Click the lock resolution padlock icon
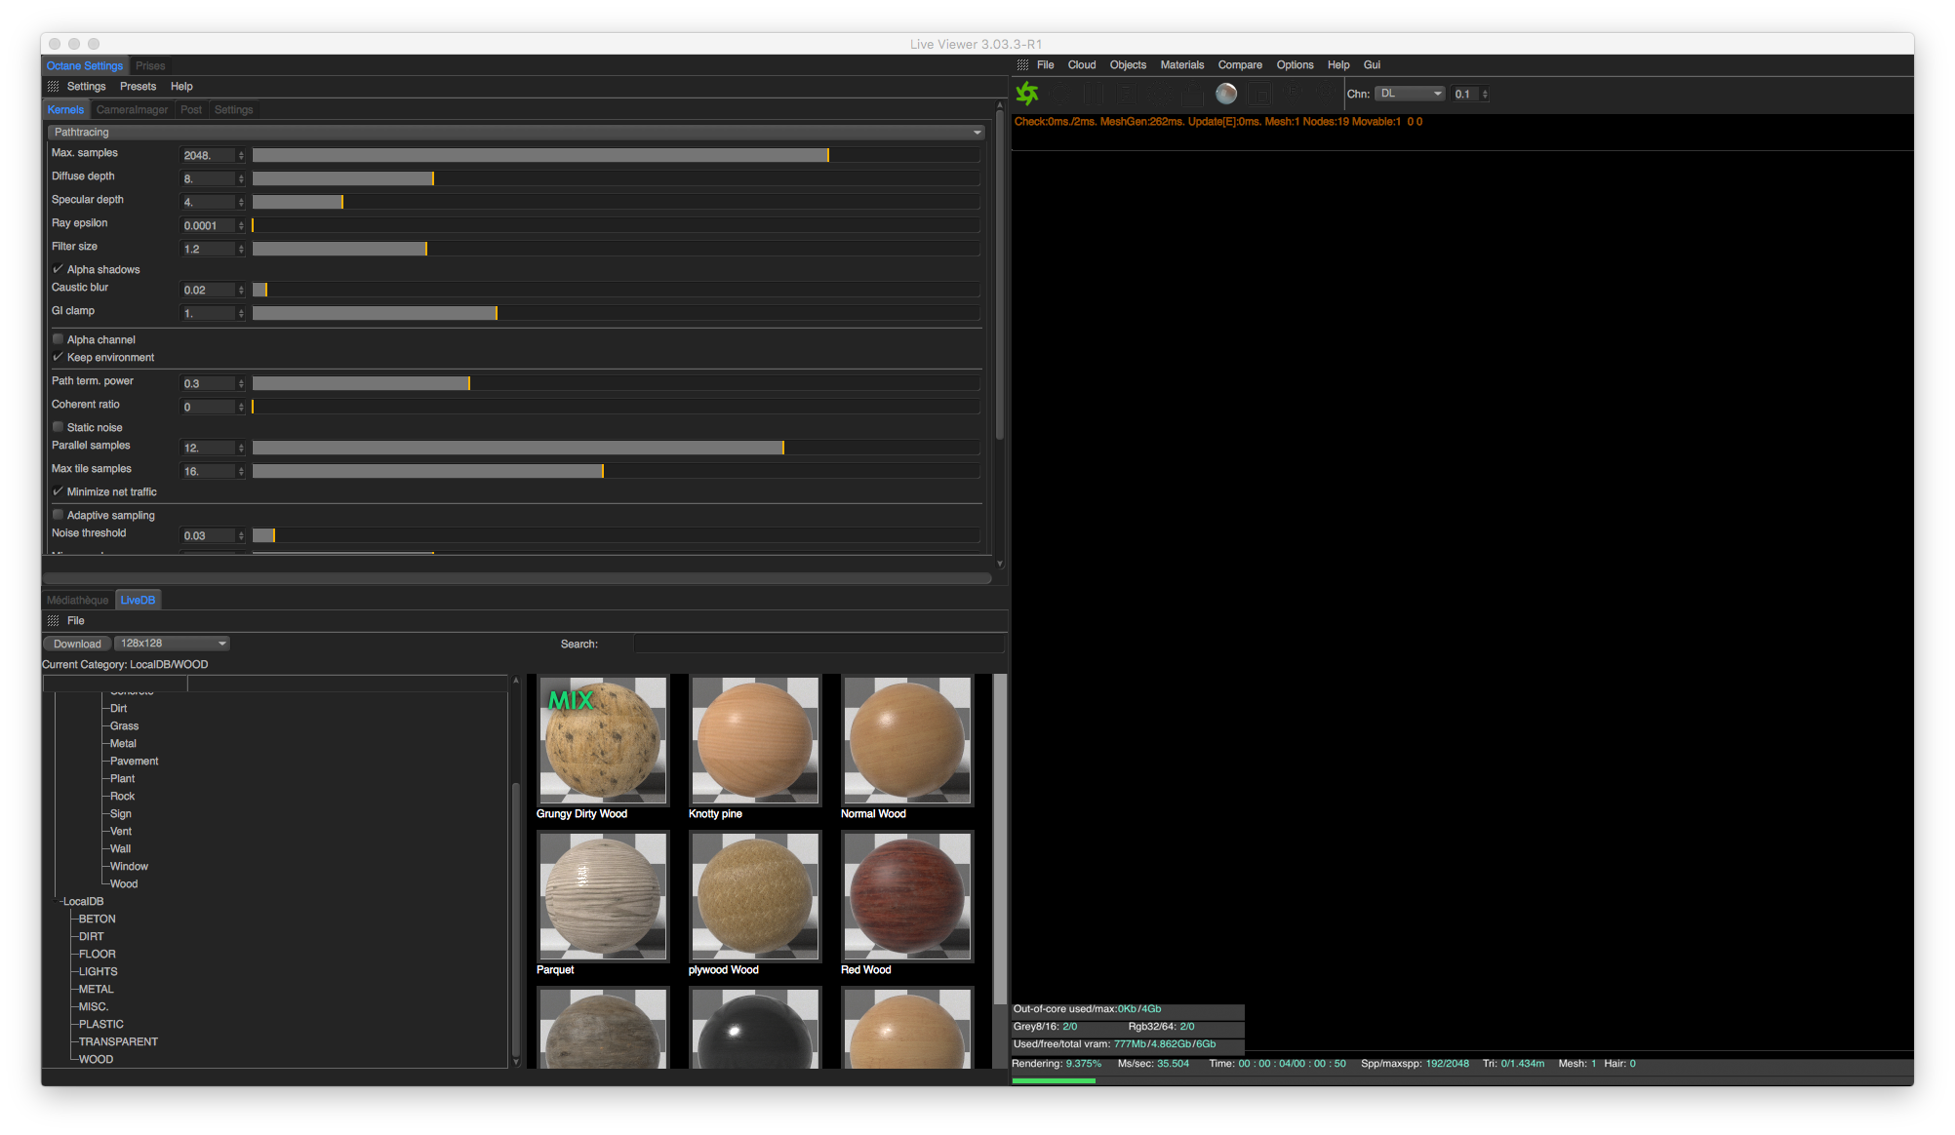The height and width of the screenshot is (1135, 1955). (x=1192, y=96)
